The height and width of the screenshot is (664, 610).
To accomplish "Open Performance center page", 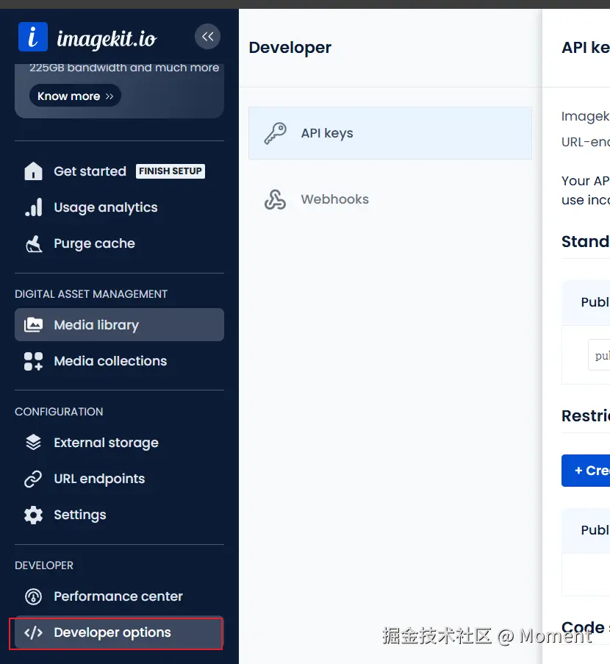I will click(x=119, y=596).
